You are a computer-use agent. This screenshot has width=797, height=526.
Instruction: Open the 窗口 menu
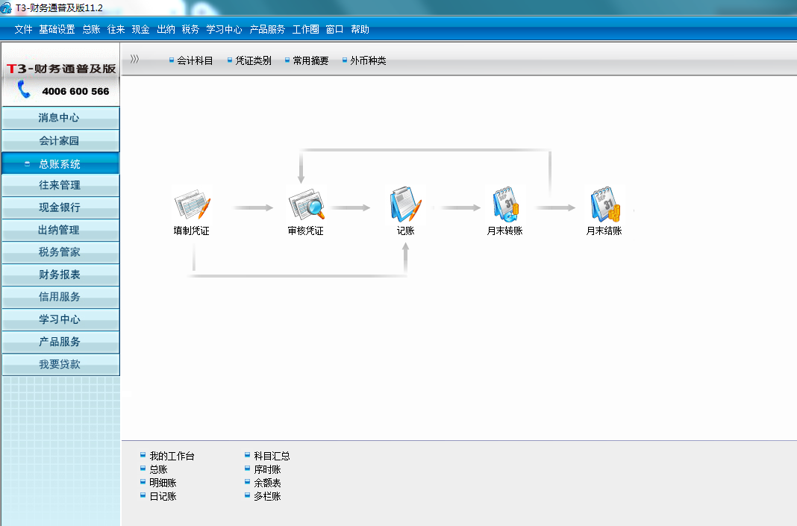(334, 30)
